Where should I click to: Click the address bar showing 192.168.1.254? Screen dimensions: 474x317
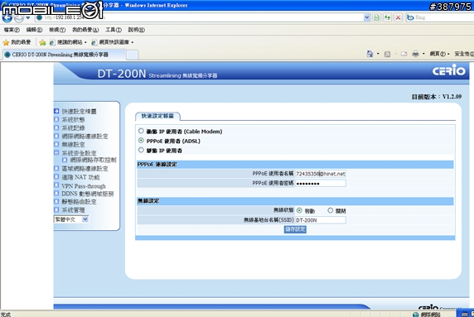pyautogui.click(x=200, y=17)
